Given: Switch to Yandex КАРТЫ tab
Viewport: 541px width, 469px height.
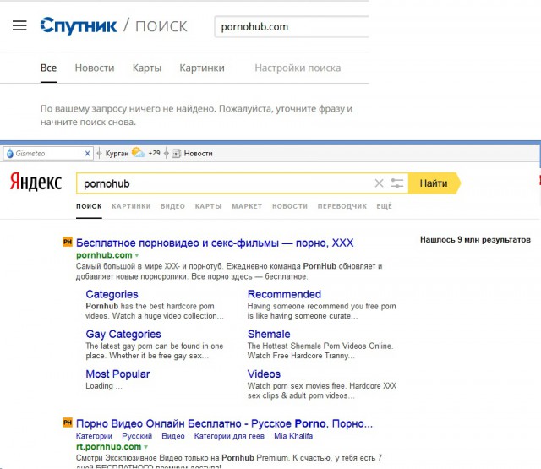Looking at the screenshot, I should (x=209, y=206).
